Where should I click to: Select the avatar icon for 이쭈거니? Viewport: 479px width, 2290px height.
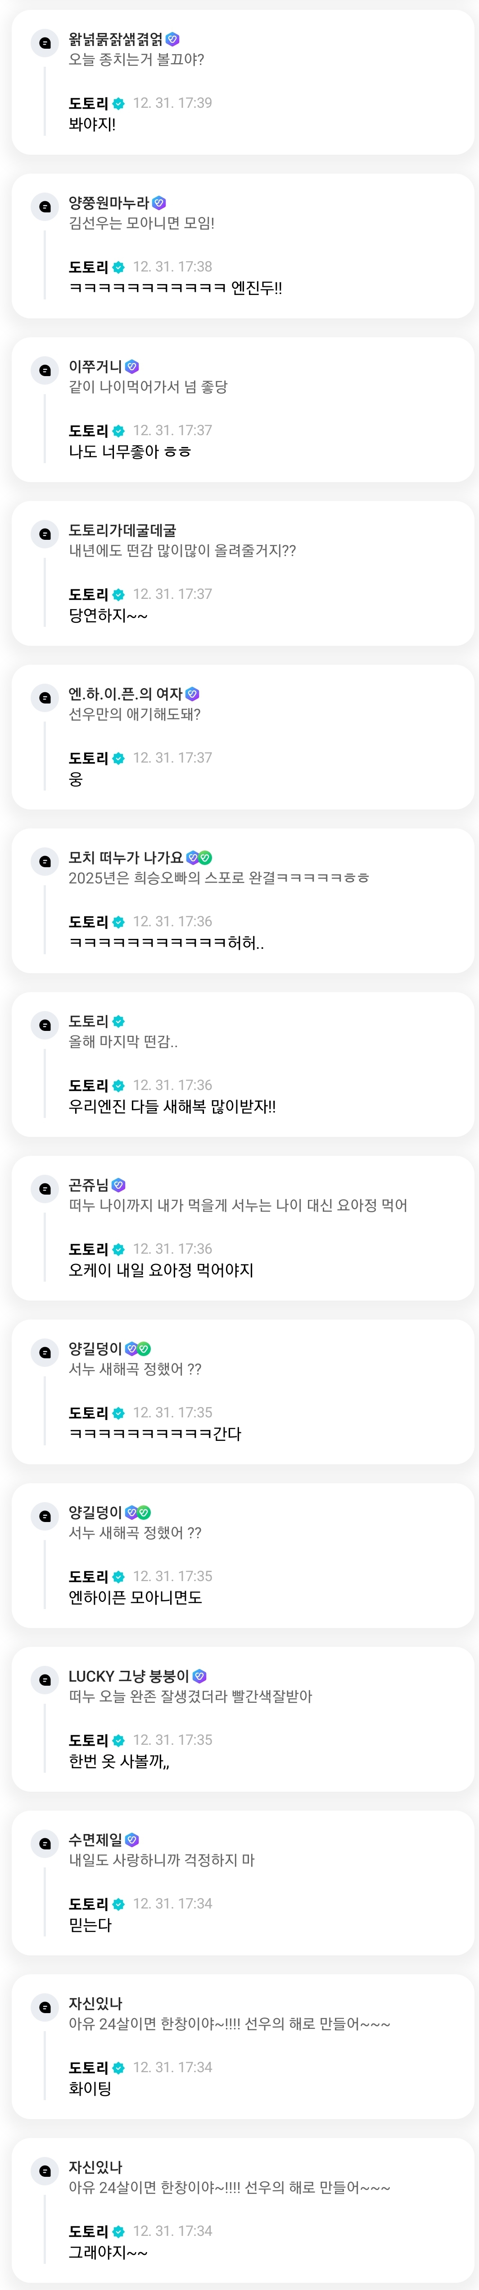tap(45, 370)
